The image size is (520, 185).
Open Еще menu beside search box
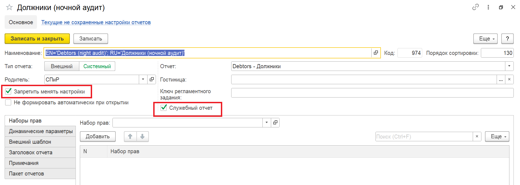(497, 136)
